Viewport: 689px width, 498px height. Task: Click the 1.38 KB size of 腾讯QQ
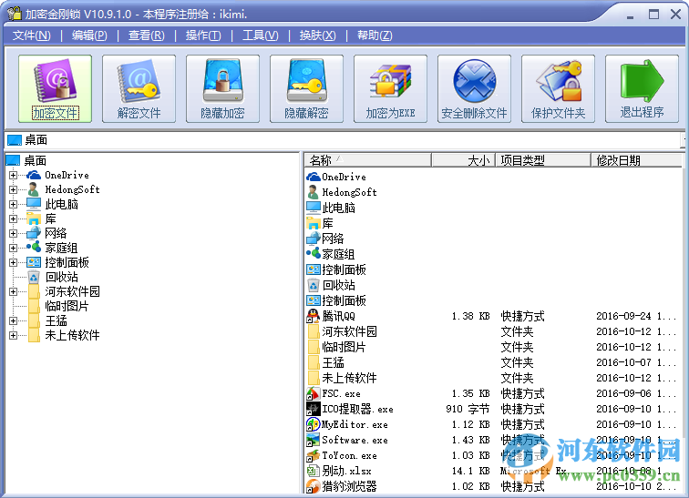pyautogui.click(x=470, y=316)
